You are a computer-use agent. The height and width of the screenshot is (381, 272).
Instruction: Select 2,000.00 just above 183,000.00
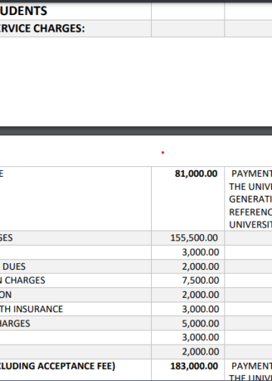click(x=200, y=352)
